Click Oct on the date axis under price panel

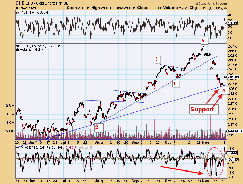(x=168, y=142)
